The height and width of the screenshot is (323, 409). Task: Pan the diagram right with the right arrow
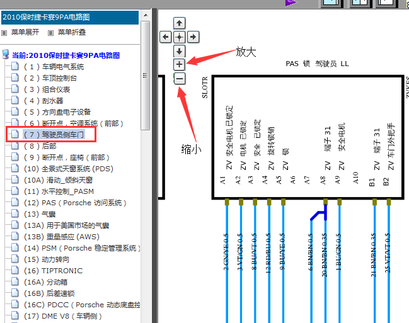(x=193, y=37)
